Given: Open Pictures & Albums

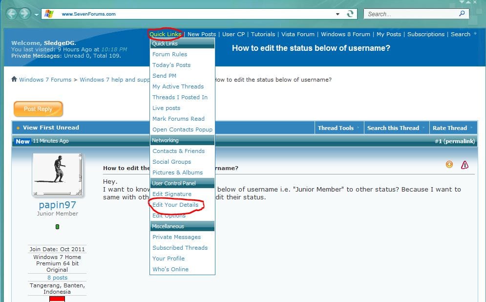Looking at the screenshot, I should (x=177, y=173).
